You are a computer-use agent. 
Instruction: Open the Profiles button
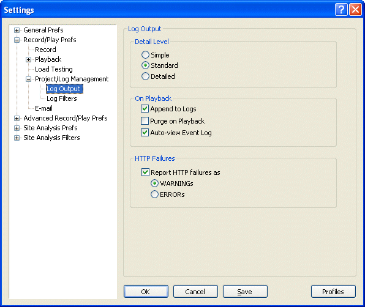pyautogui.click(x=333, y=292)
